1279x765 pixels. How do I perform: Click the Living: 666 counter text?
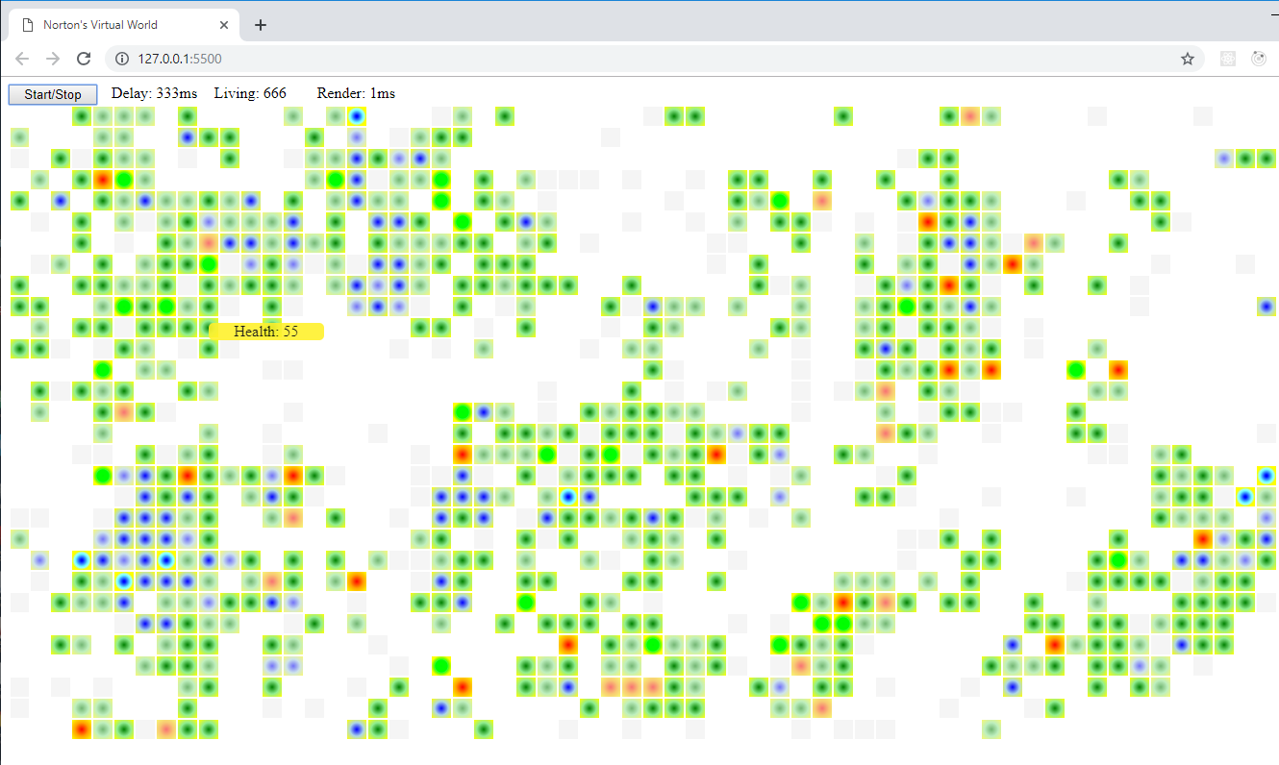(x=250, y=93)
